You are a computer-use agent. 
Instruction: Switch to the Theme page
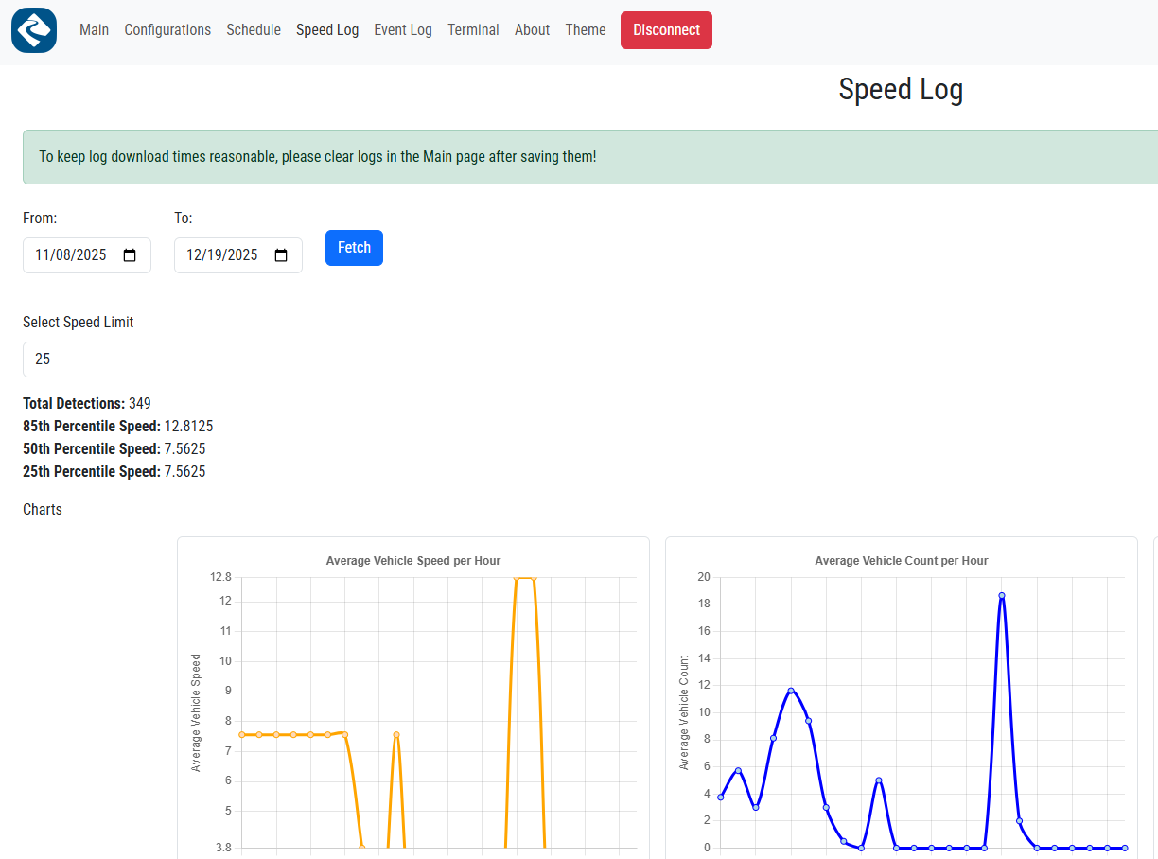point(585,29)
